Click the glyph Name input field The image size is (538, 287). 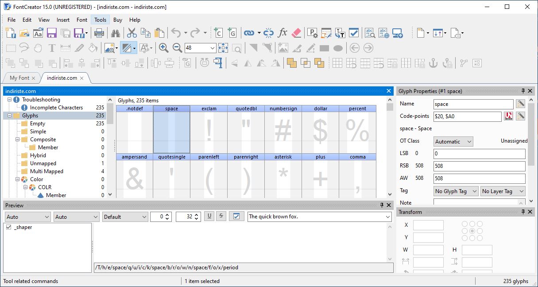tap(473, 104)
